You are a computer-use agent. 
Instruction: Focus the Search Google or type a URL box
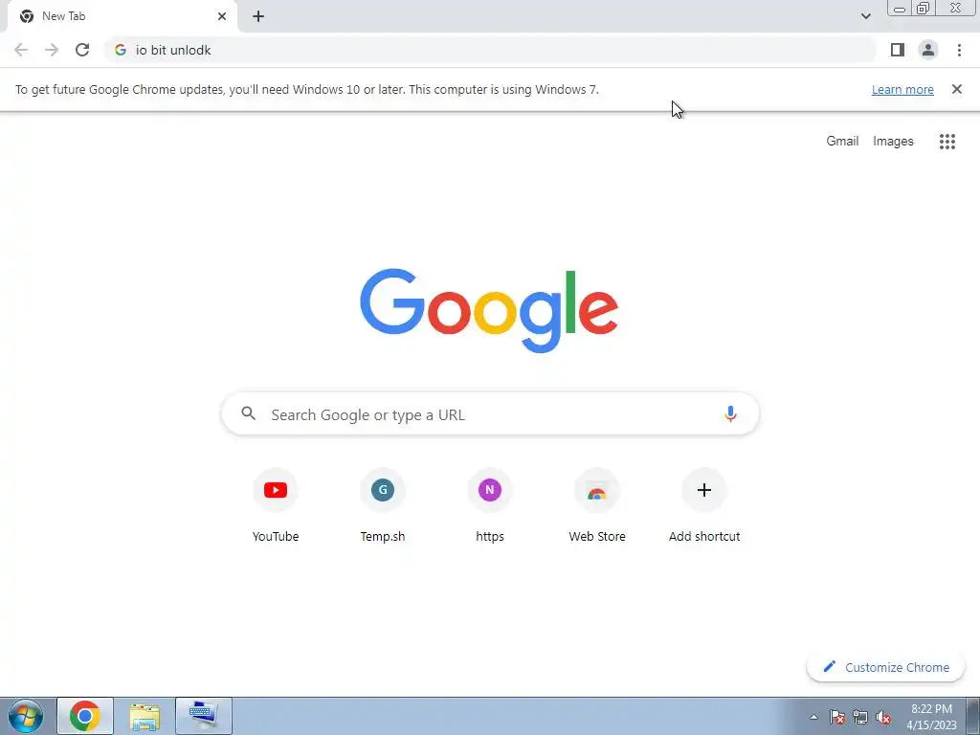pos(490,413)
